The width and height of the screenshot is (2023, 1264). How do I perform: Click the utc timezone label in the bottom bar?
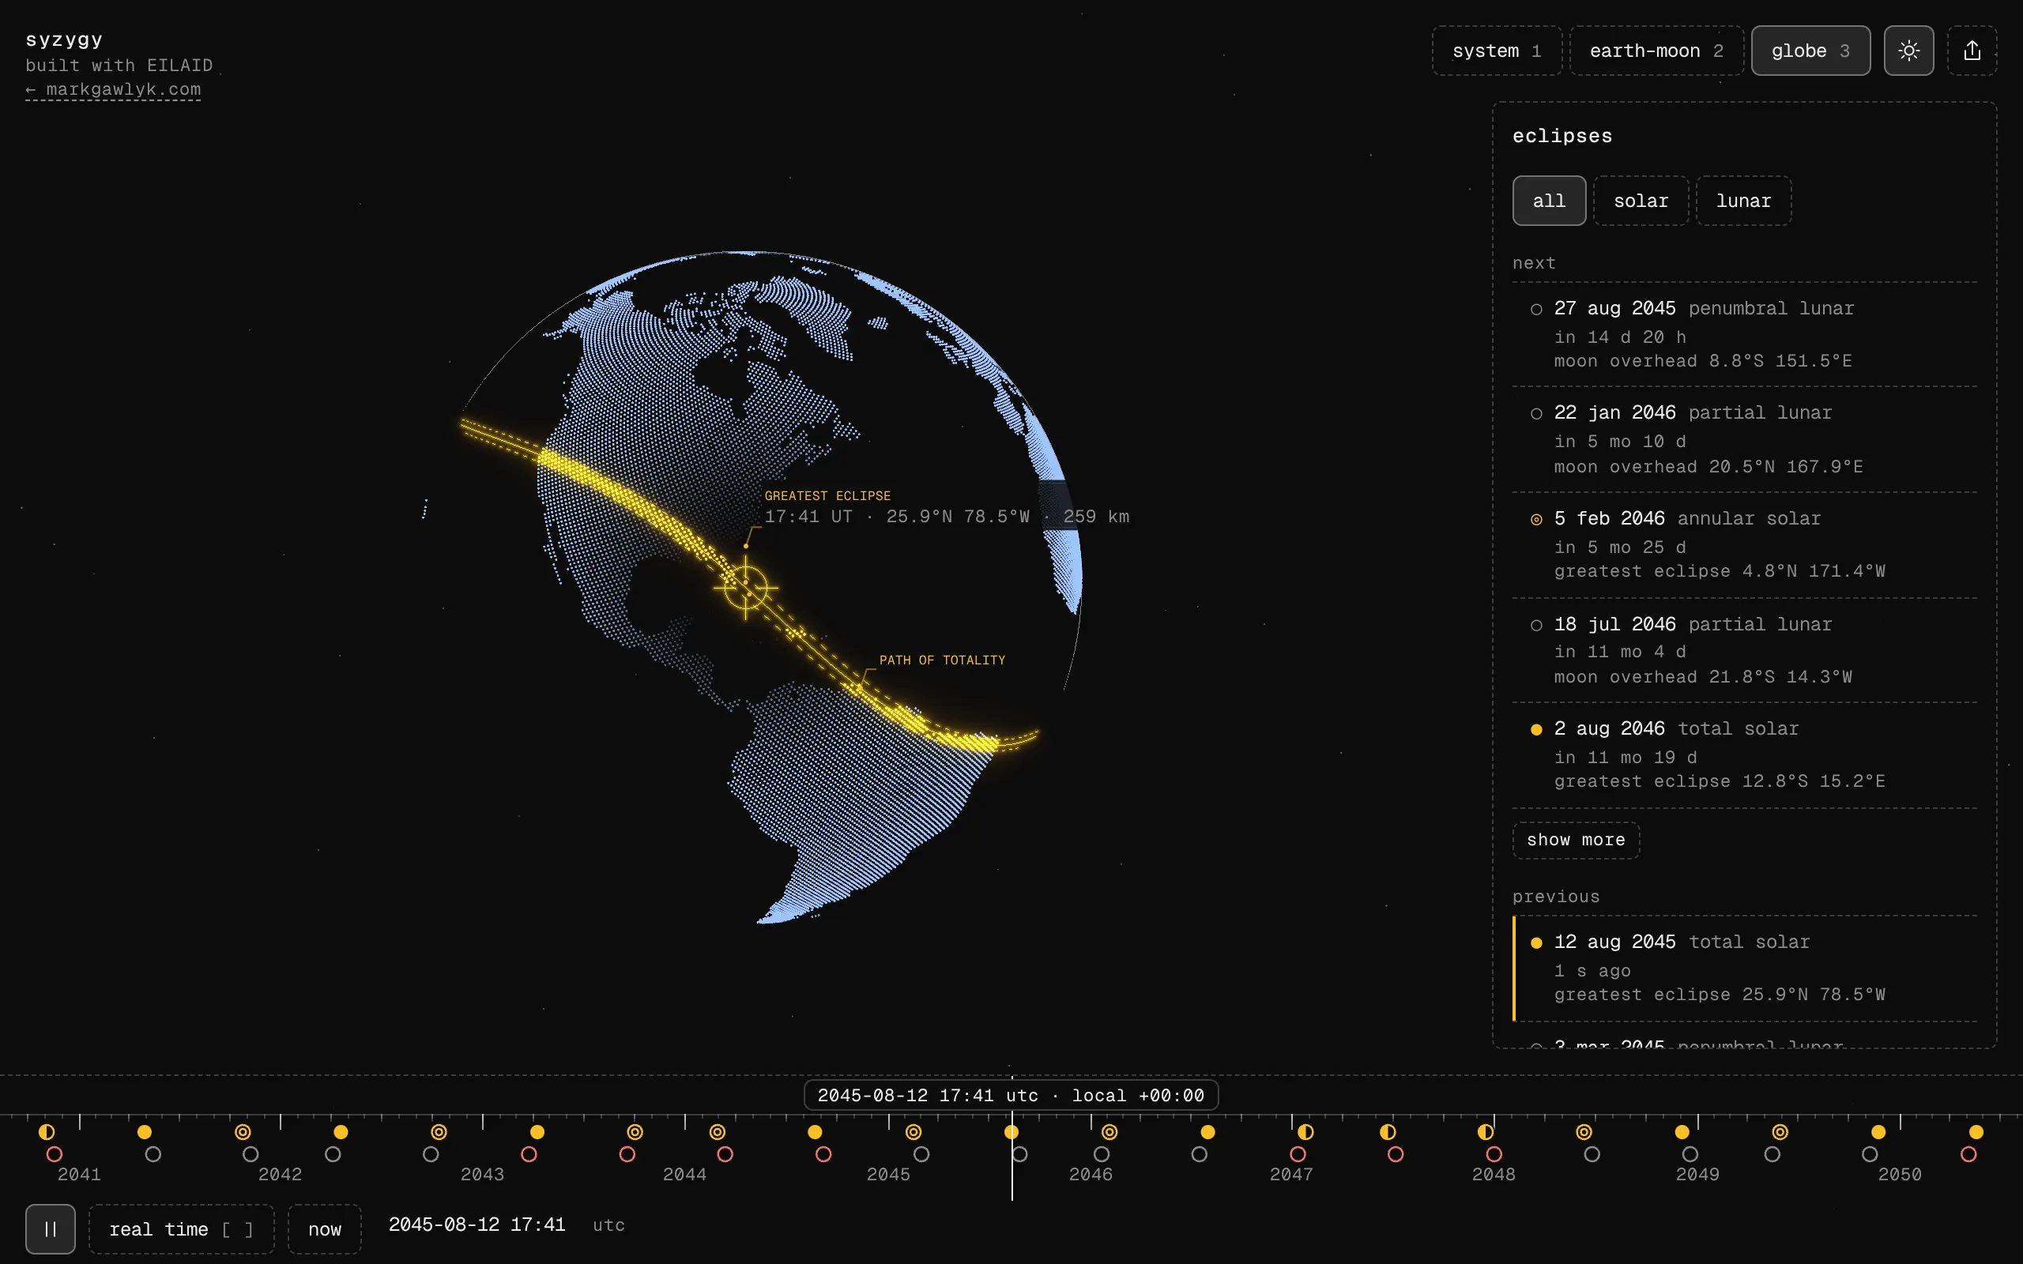coord(608,1225)
